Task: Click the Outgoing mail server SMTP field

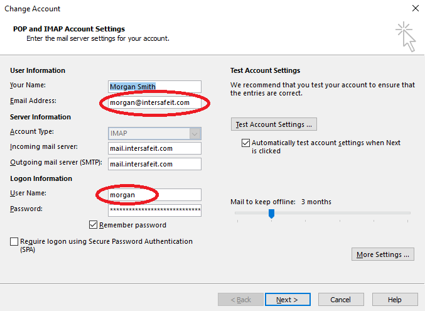Action: pos(154,164)
